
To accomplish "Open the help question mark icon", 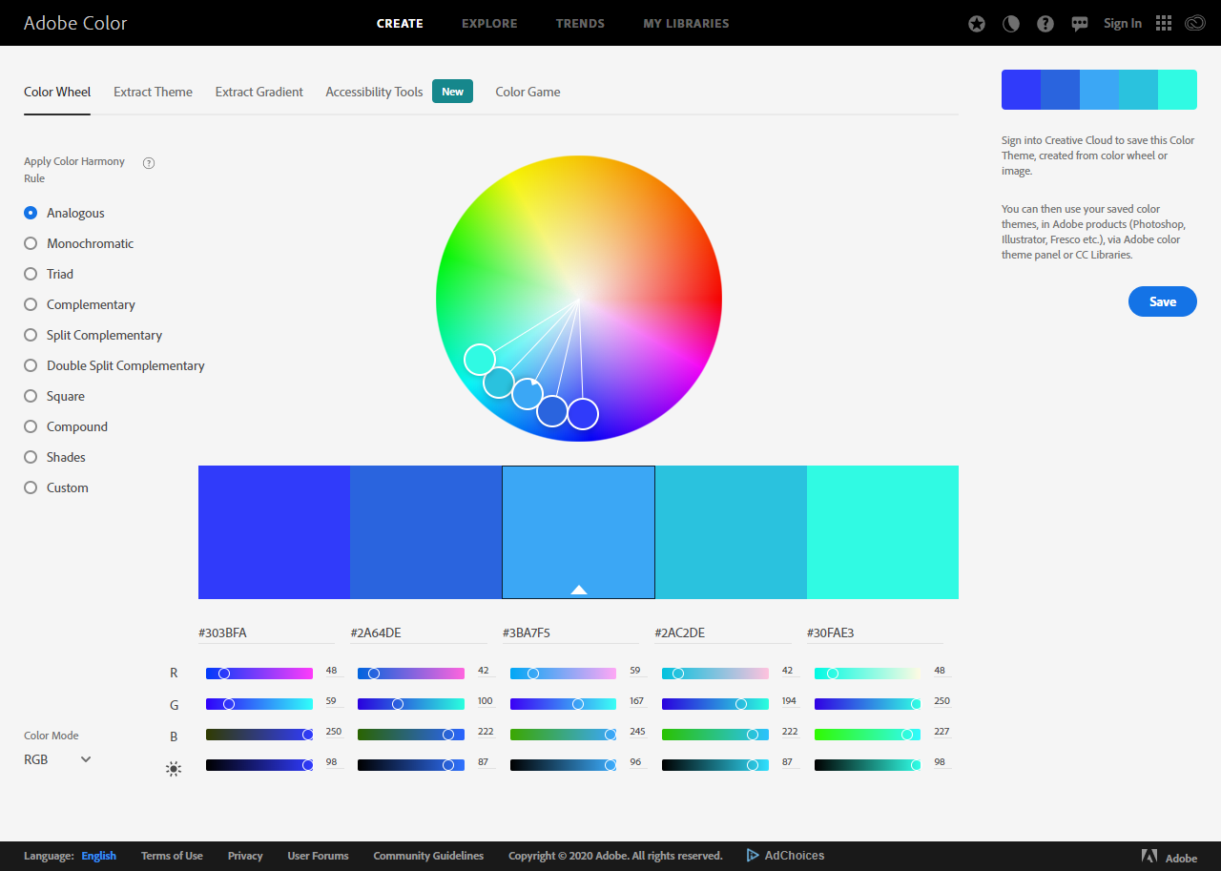I will point(1045,24).
